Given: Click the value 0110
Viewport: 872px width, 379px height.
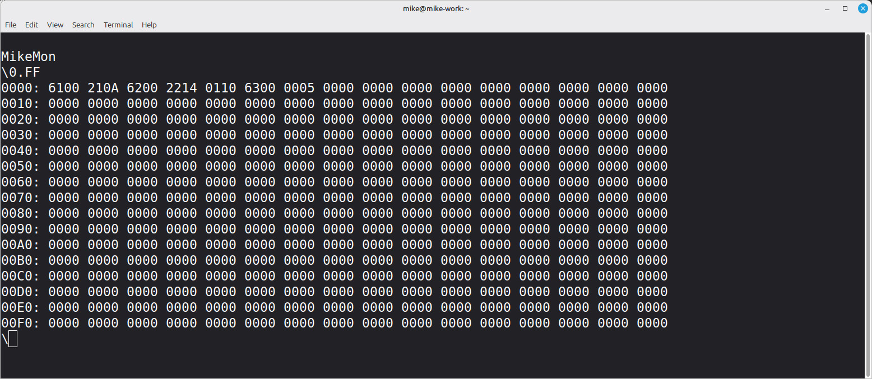Looking at the screenshot, I should tap(221, 88).
